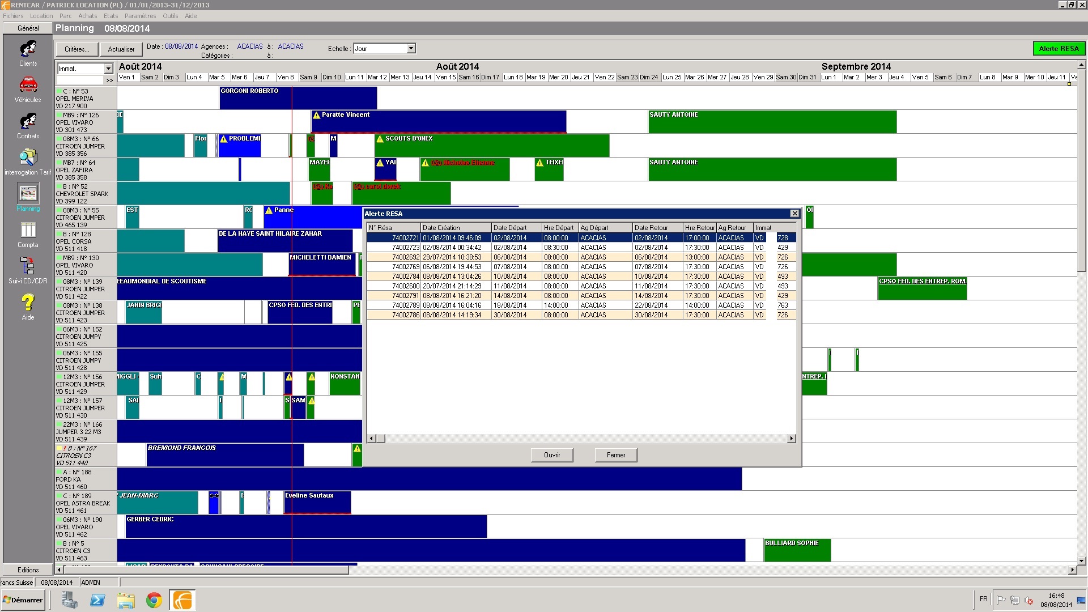
Task: Open the Contrats sidebar icon
Action: (28, 122)
